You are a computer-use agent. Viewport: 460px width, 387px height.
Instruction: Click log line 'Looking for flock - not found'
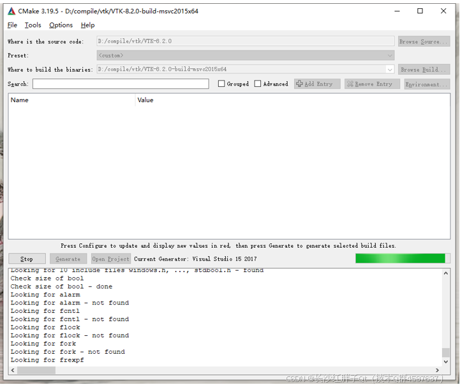click(70, 335)
